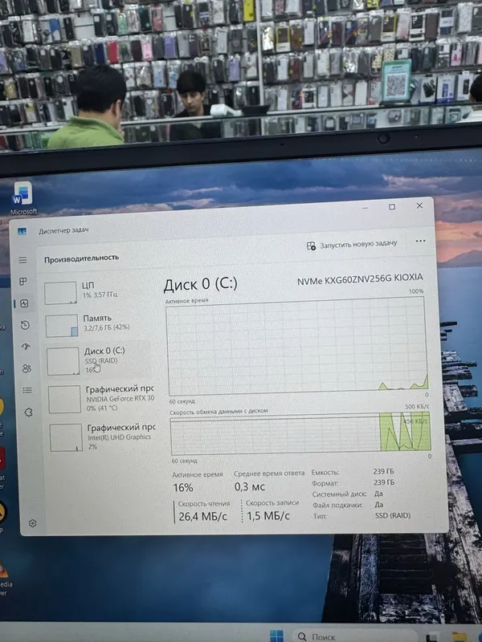Viewport: 482px width, 642px height.
Task: Click the 26,4 МБ/с read speed value
Action: click(x=202, y=517)
